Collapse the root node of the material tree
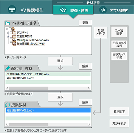 tap(7, 29)
